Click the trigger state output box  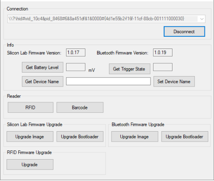[x=163, y=67]
